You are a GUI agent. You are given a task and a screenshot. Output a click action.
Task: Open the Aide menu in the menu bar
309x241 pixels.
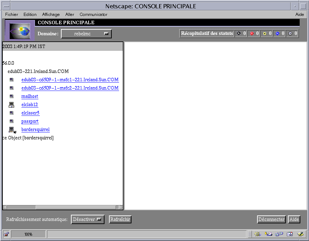point(300,15)
